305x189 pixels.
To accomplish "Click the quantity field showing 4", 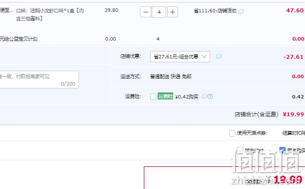I will coord(159,12).
